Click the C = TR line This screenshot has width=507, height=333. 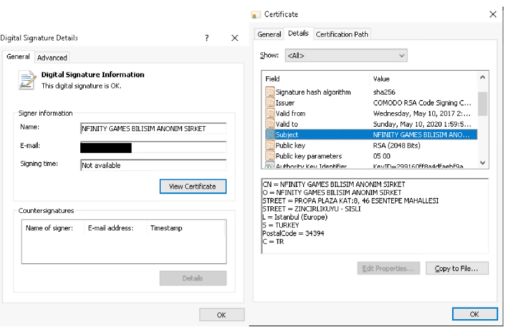coord(273,241)
